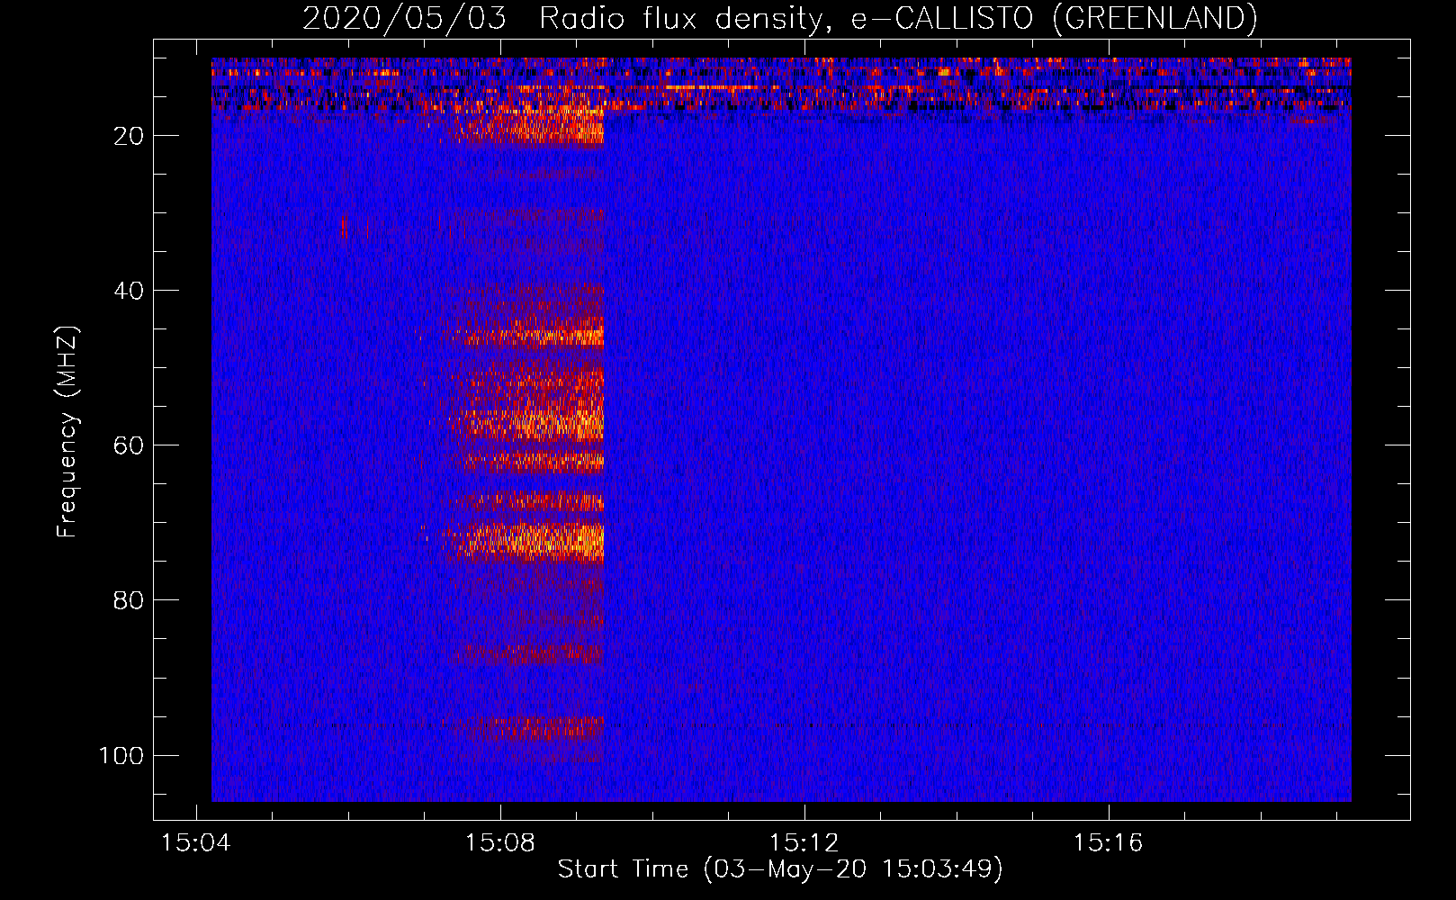Click the 15:12 time tick label

(804, 843)
